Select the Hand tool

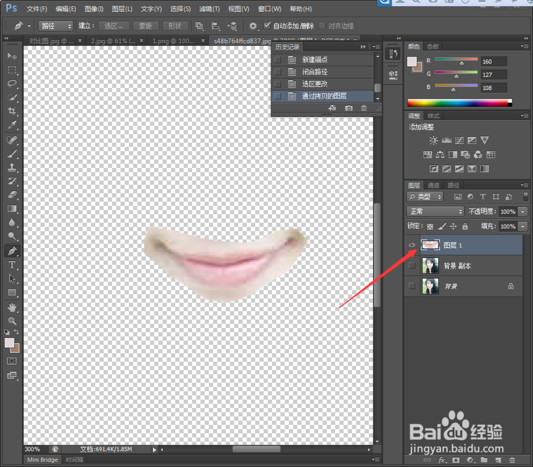(12, 308)
